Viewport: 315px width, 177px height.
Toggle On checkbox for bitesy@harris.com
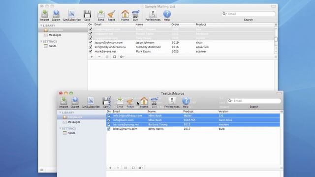coord(109,129)
